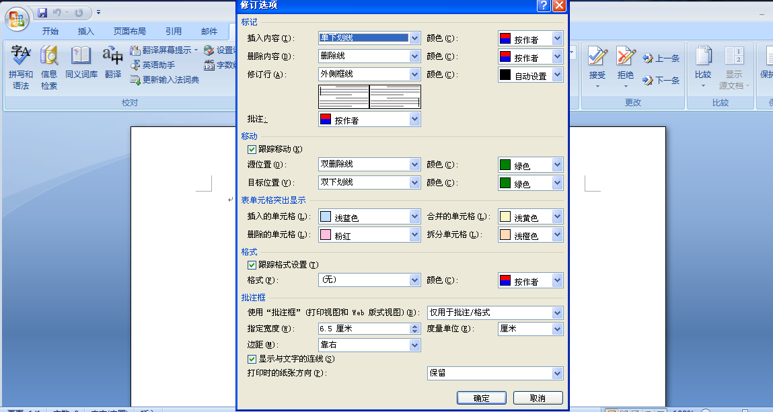Viewport: 773px width, 412px height.
Task: Click 更新输入法词典
Action: (165, 80)
